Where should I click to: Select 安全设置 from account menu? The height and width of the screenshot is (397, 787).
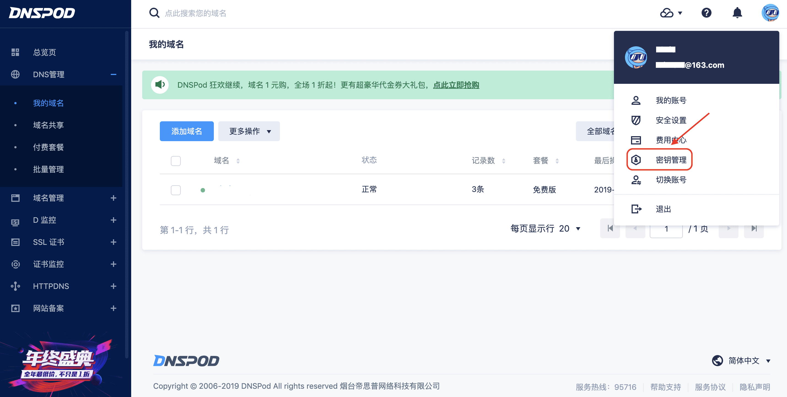pos(671,120)
